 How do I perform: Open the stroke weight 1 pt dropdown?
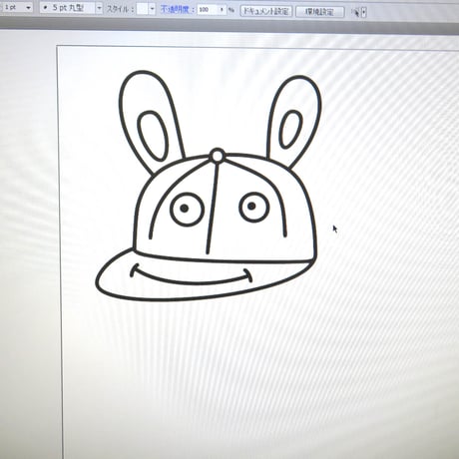coord(28,7)
